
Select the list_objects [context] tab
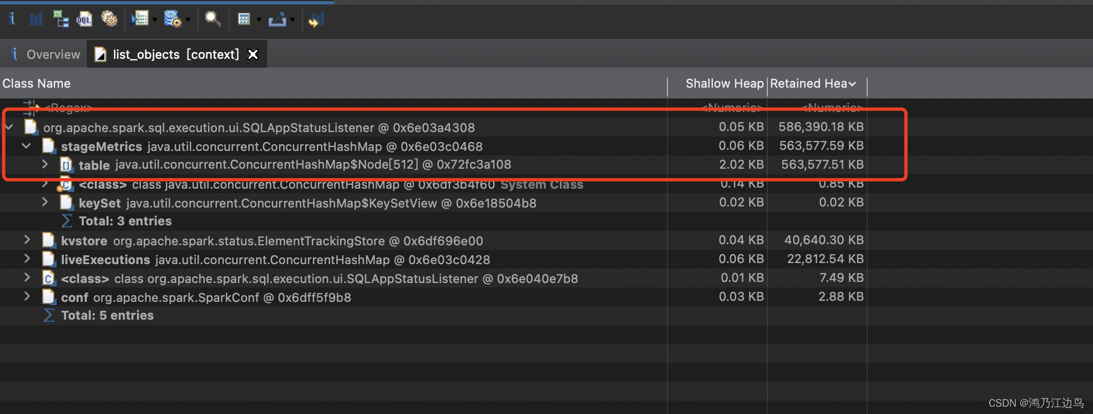176,54
